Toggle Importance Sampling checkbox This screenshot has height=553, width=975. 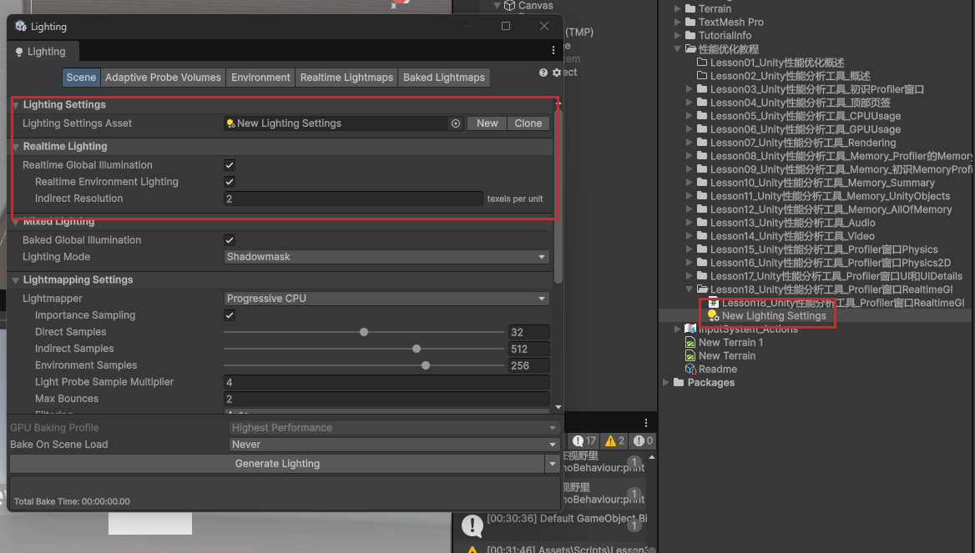pyautogui.click(x=230, y=315)
